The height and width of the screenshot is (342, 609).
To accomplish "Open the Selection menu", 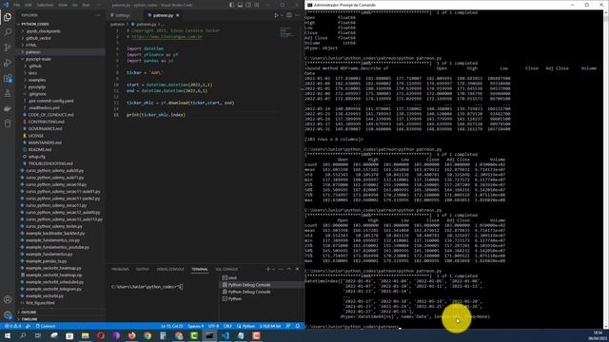I will [x=45, y=5].
